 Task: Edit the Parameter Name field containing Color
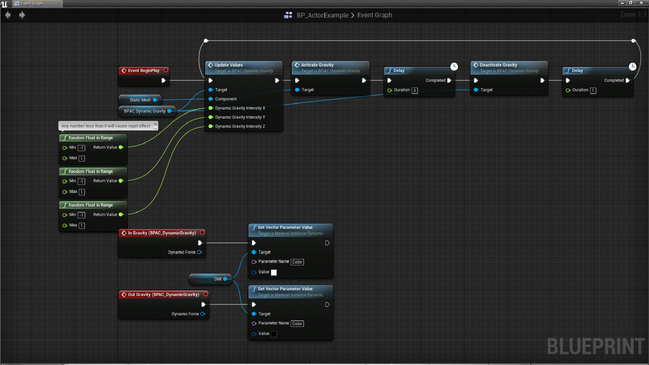pos(297,262)
